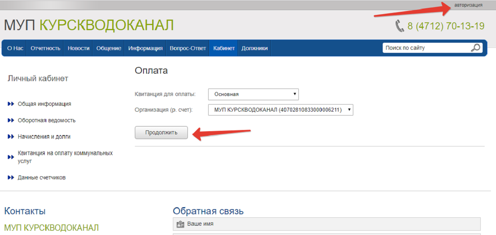Image resolution: width=496 pixels, height=235 pixels.
Task: Click the Личный кабинет sidebar heading
Action: pos(38,78)
